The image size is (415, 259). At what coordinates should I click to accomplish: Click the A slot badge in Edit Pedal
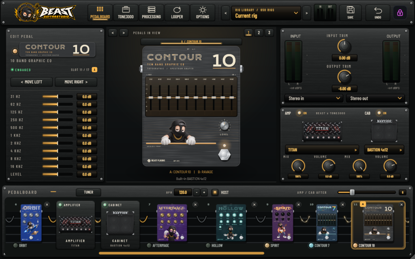pyautogui.click(x=94, y=70)
